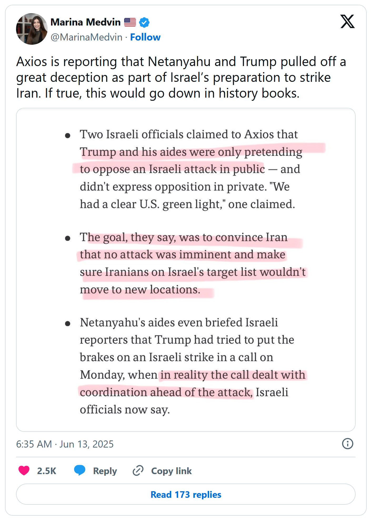Viewport: 374px width, 522px height.
Task: Open the embedded Axios article screenshot
Action: tap(186, 270)
